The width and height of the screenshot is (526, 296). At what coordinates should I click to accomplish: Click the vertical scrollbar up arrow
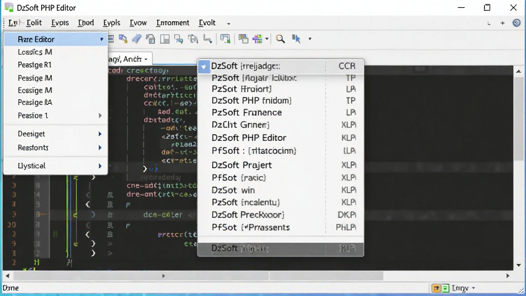point(519,71)
